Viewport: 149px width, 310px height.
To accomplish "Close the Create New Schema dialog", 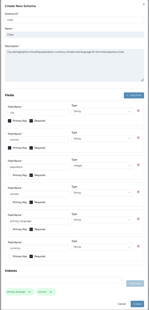I will 144,4.
